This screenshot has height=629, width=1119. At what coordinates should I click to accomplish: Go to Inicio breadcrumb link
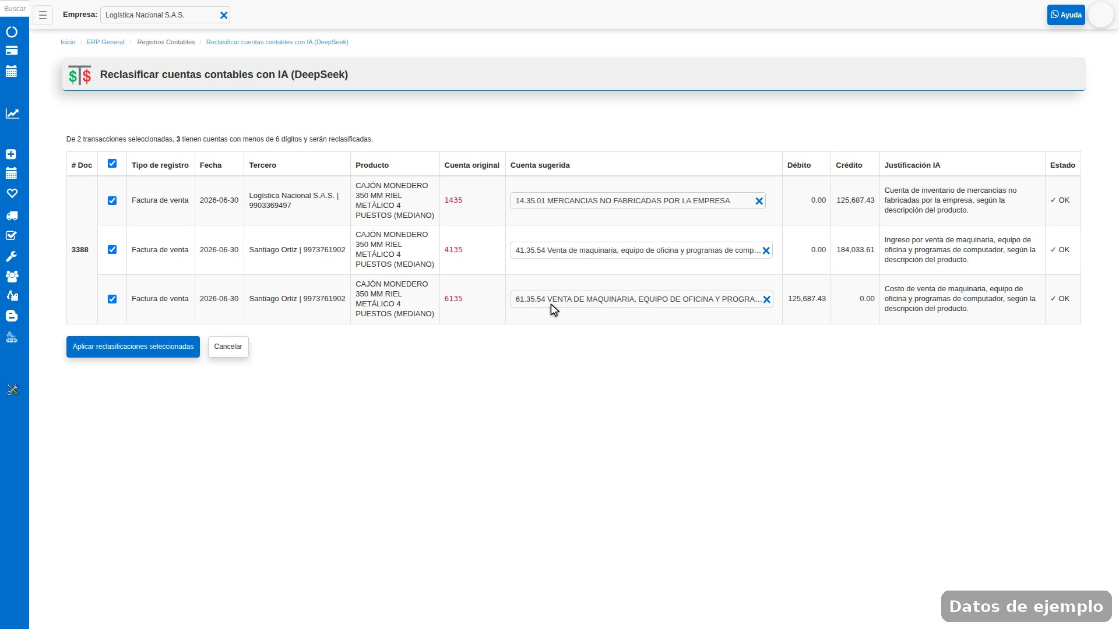[x=68, y=43]
